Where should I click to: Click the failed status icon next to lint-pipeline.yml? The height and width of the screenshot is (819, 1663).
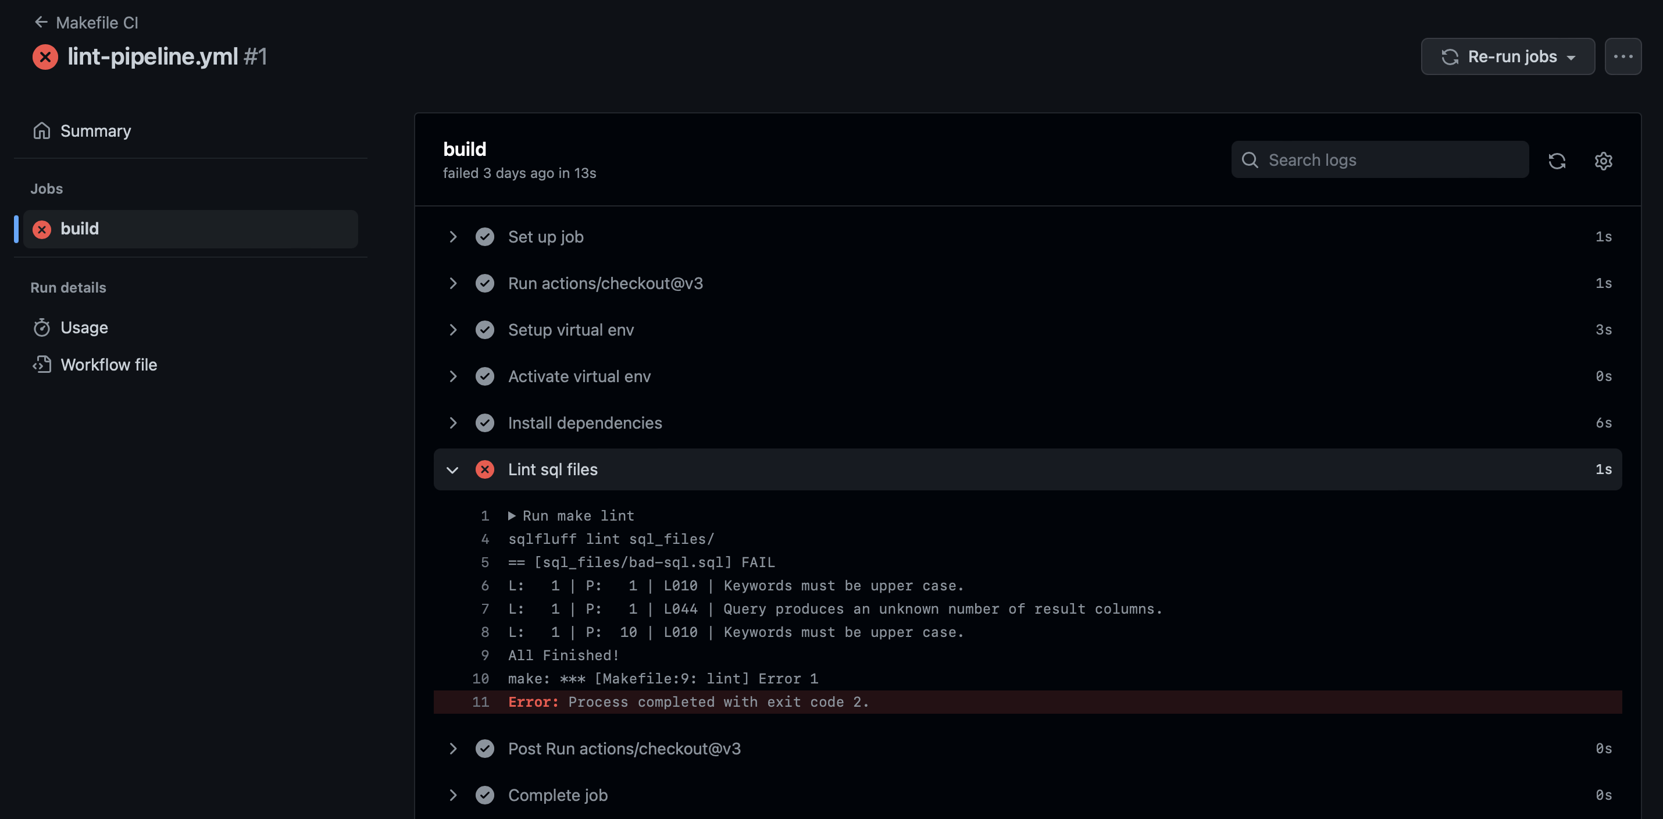(x=45, y=57)
